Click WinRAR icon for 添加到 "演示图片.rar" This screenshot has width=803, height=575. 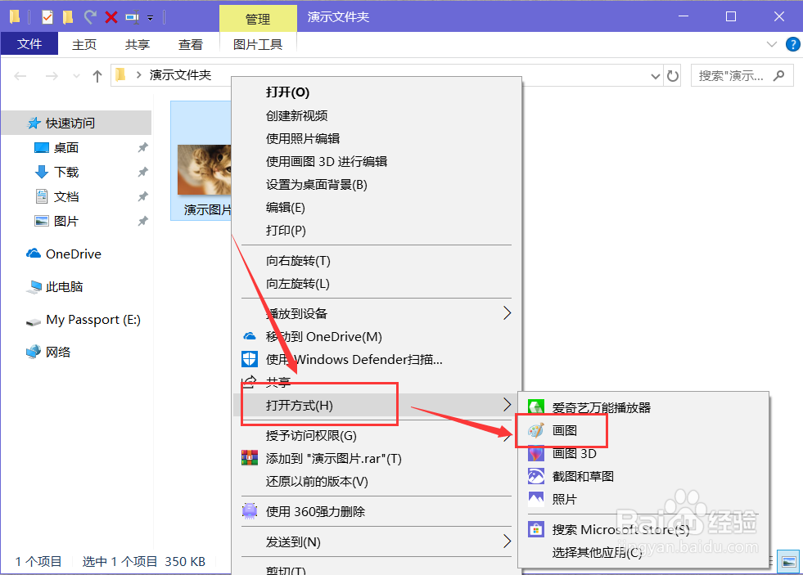click(250, 457)
